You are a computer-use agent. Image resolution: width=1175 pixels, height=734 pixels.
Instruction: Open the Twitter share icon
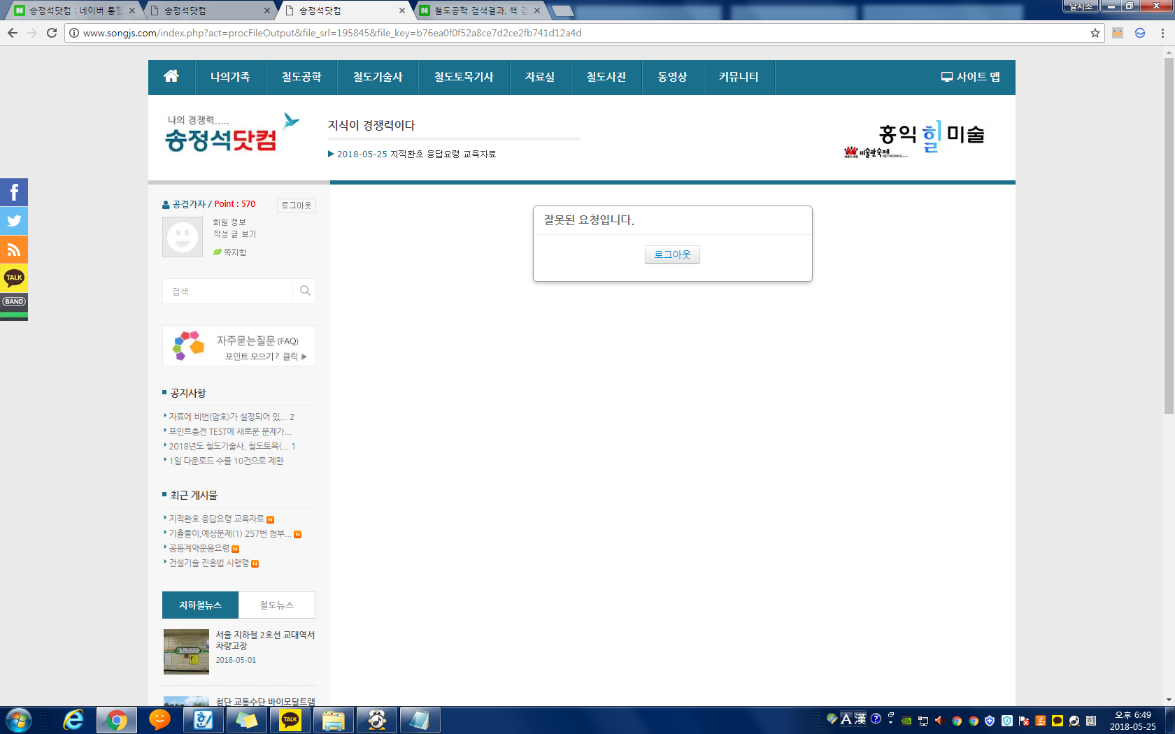14,221
